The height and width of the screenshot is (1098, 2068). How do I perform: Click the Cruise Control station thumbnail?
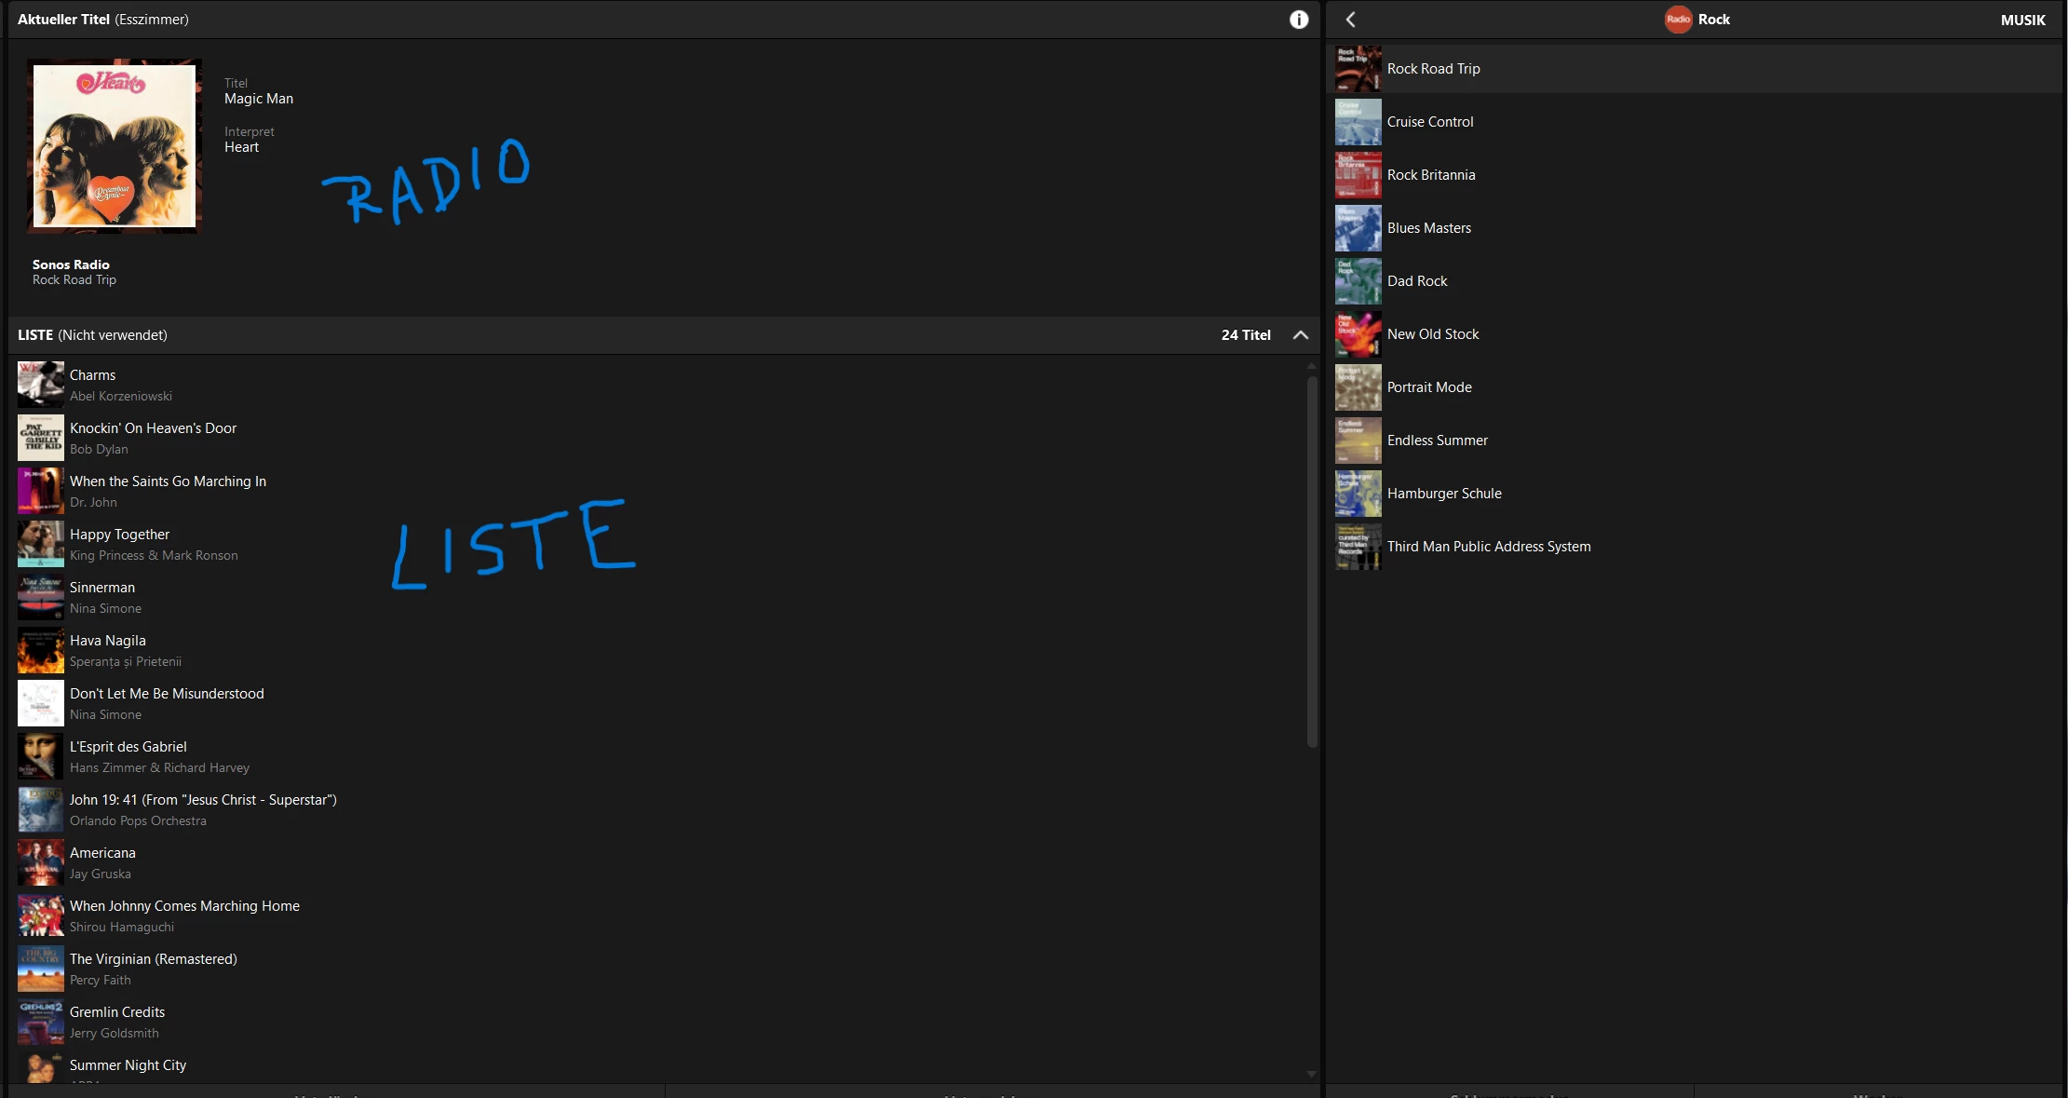click(1358, 122)
